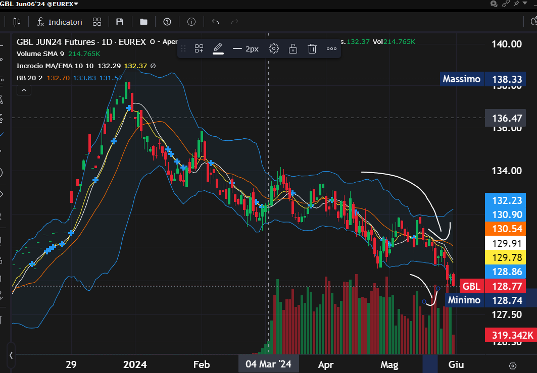Image resolution: width=537 pixels, height=373 pixels.
Task: Undo last action with the arrow
Action: tap(215, 22)
